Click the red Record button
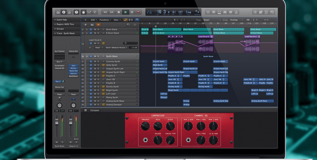This screenshot has width=317, height=160. click(x=138, y=12)
